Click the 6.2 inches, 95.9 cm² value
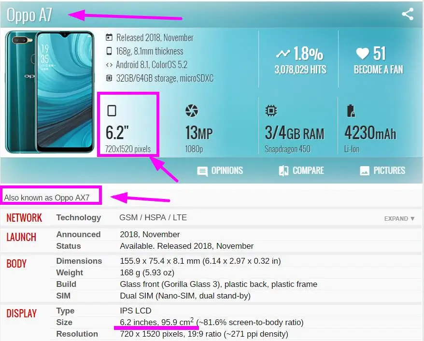Viewport: 424px width, 341px height. click(157, 322)
